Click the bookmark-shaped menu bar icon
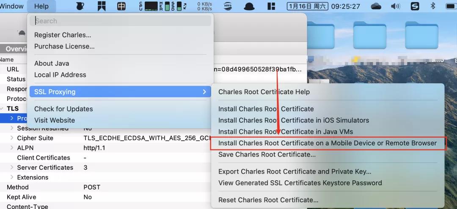457x209 pixels. pos(102,6)
